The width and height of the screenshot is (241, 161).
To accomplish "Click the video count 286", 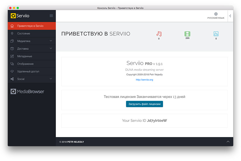I will click(x=187, y=38).
